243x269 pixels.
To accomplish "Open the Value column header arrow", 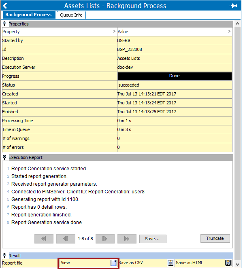I will pyautogui.click(x=229, y=32).
